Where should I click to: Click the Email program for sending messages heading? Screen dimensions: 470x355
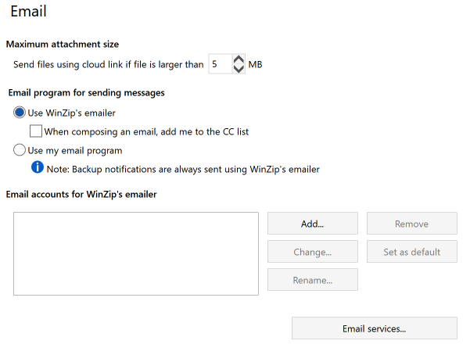tap(86, 93)
